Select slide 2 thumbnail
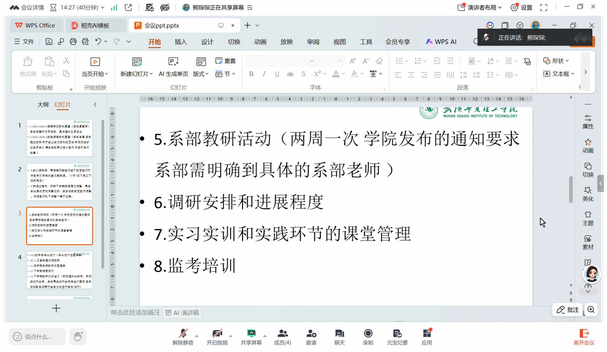Image resolution: width=607 pixels, height=352 pixels. 60,182
